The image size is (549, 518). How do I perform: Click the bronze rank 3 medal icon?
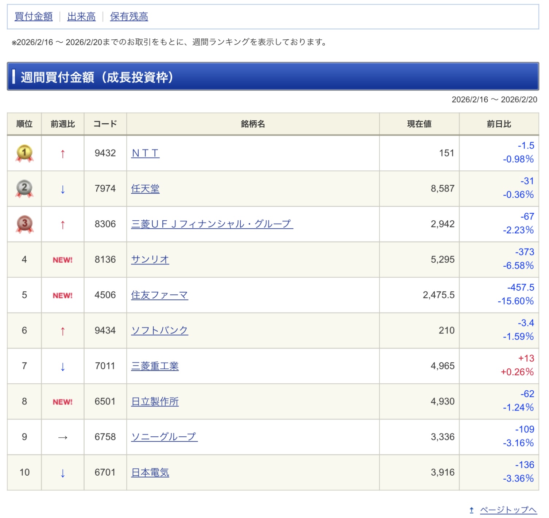(x=24, y=224)
